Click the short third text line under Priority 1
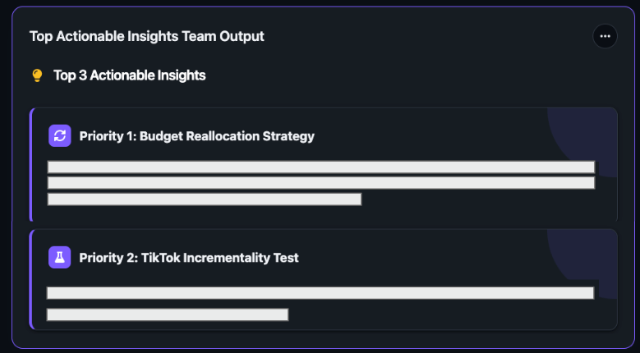The image size is (640, 353). point(205,199)
